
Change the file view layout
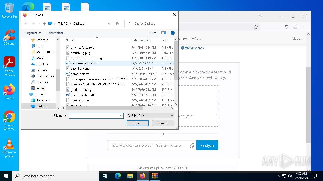pyautogui.click(x=150, y=33)
